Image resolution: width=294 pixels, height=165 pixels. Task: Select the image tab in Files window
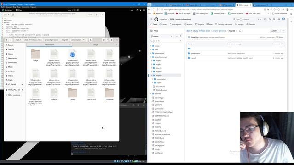[96, 45]
